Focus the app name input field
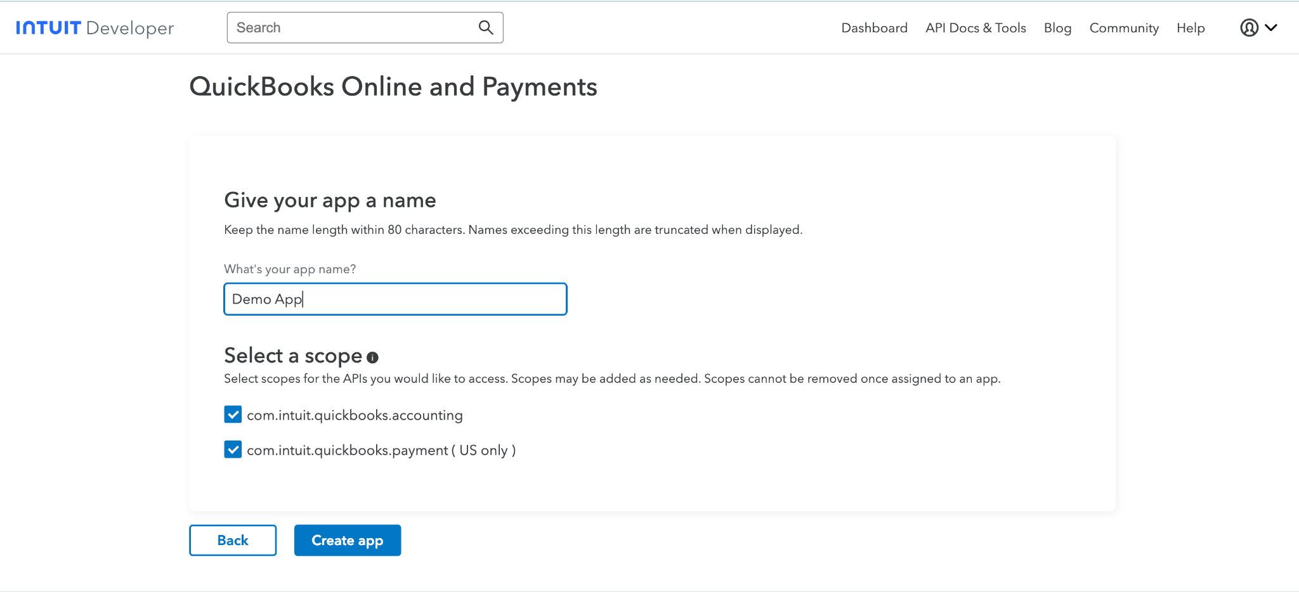 (395, 299)
